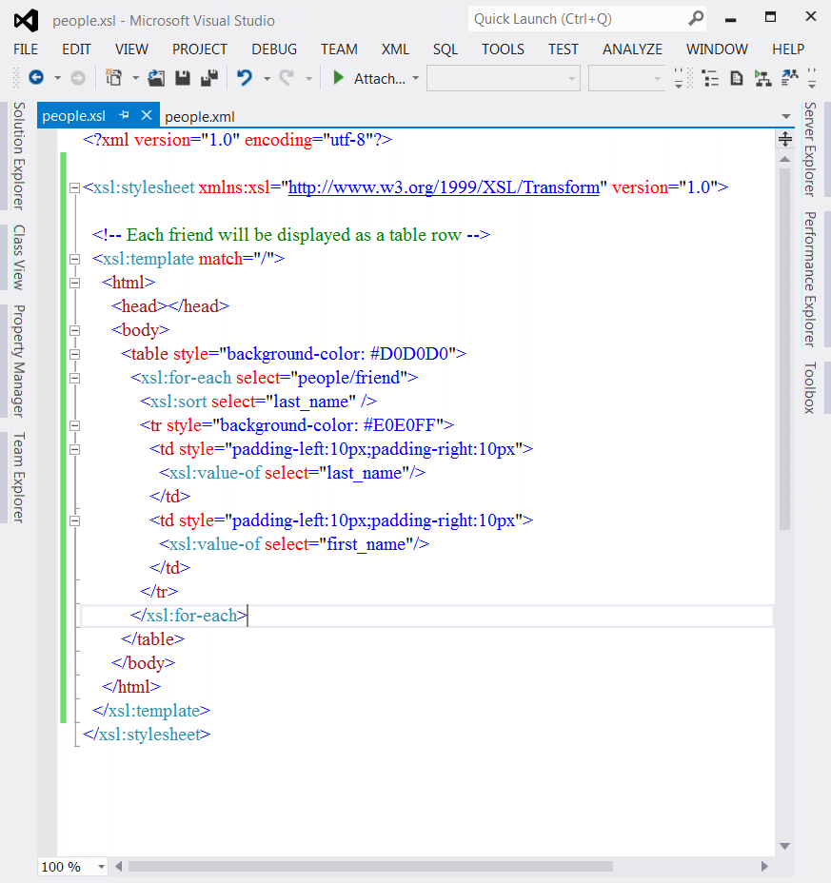
Task: Open the wide empty configuration combo box
Action: pyautogui.click(x=504, y=78)
